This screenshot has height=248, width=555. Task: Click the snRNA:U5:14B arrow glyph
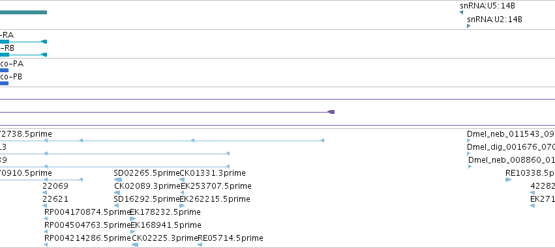coord(461,12)
